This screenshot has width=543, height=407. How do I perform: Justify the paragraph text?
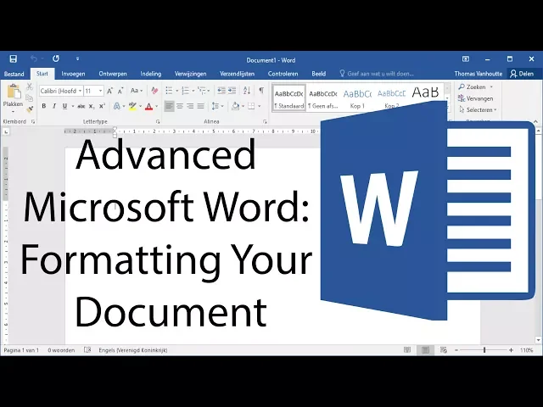point(200,106)
